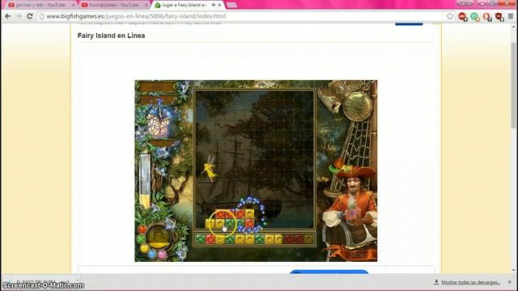This screenshot has height=291, width=518.
Task: Click the gold coin beside the pirate
Action: click(x=357, y=106)
